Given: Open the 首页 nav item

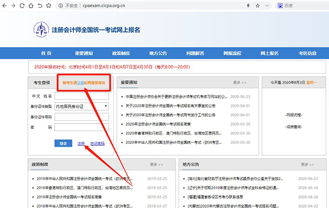Looking at the screenshot, I should [46, 53].
